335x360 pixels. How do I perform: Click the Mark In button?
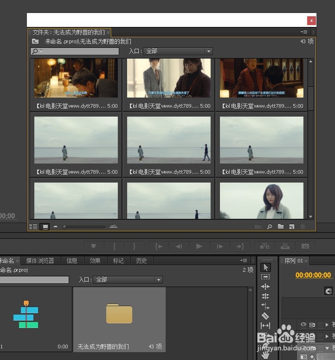(x=114, y=246)
